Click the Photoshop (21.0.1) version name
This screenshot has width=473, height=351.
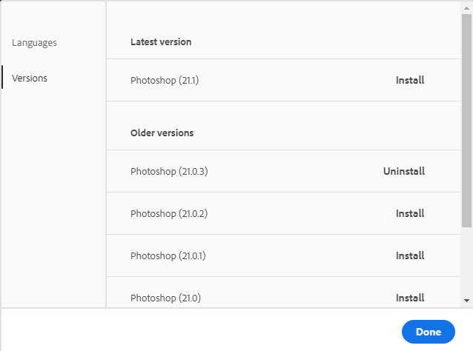pos(168,255)
